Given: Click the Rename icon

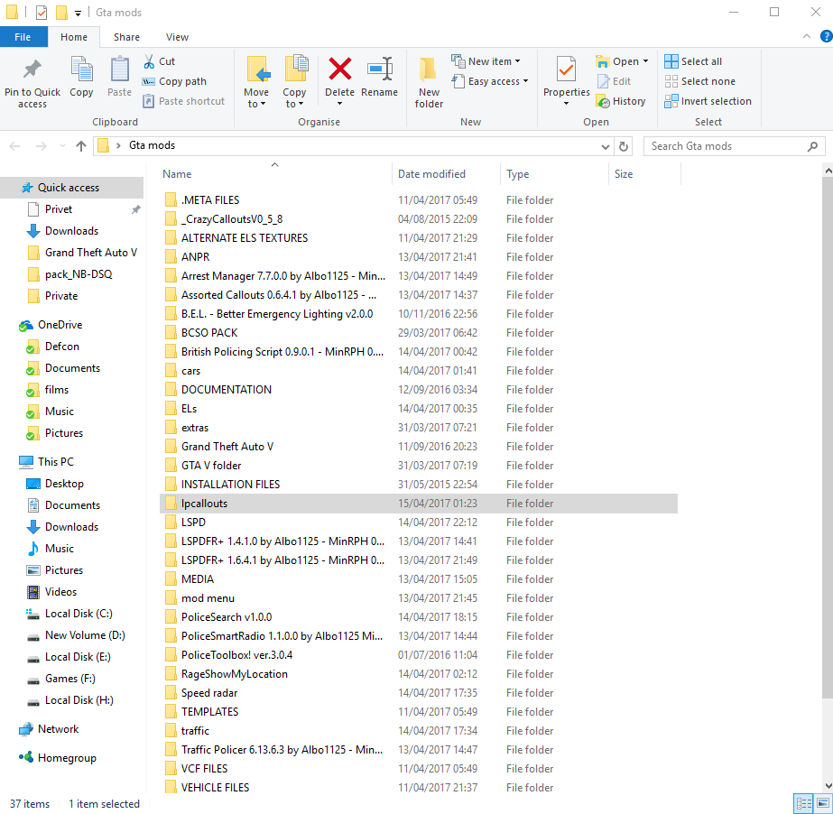Looking at the screenshot, I should pos(380,69).
